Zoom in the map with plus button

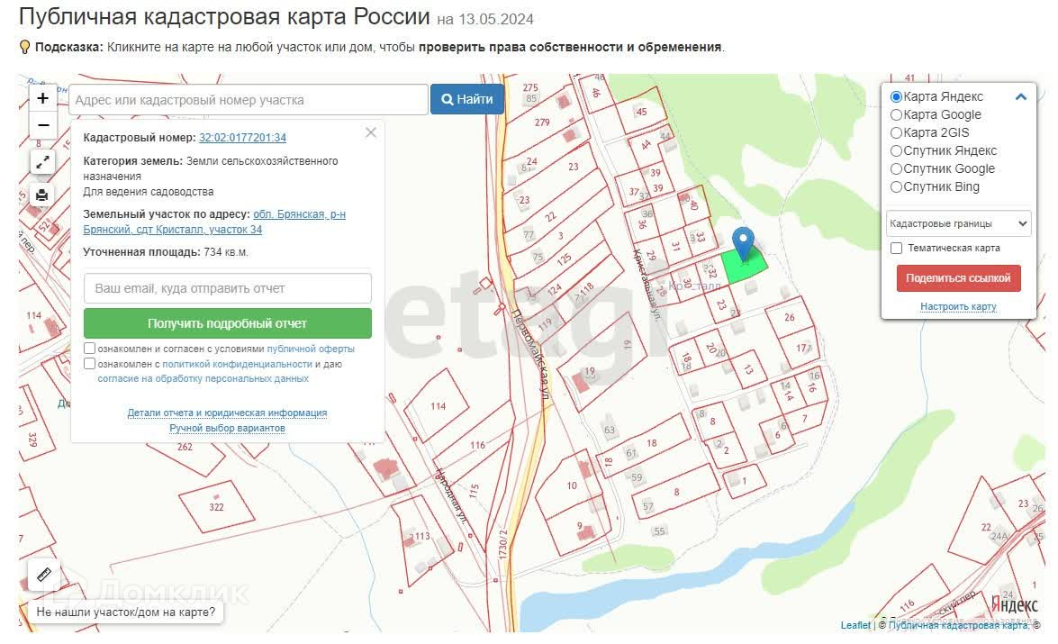pyautogui.click(x=42, y=98)
